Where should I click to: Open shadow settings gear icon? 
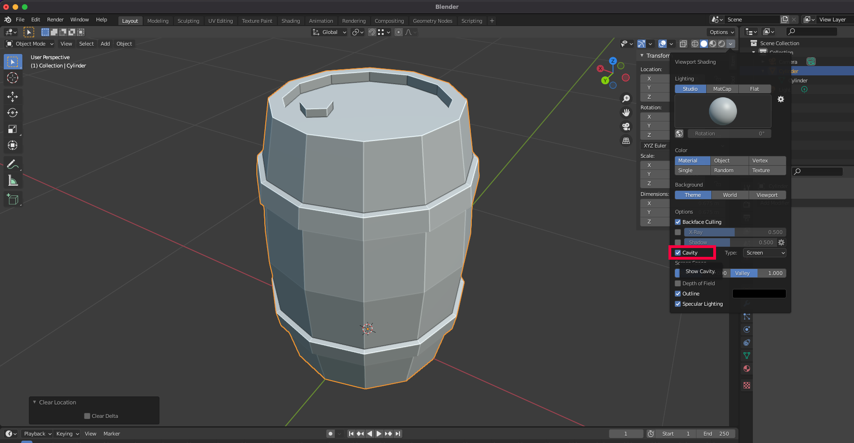(x=781, y=242)
